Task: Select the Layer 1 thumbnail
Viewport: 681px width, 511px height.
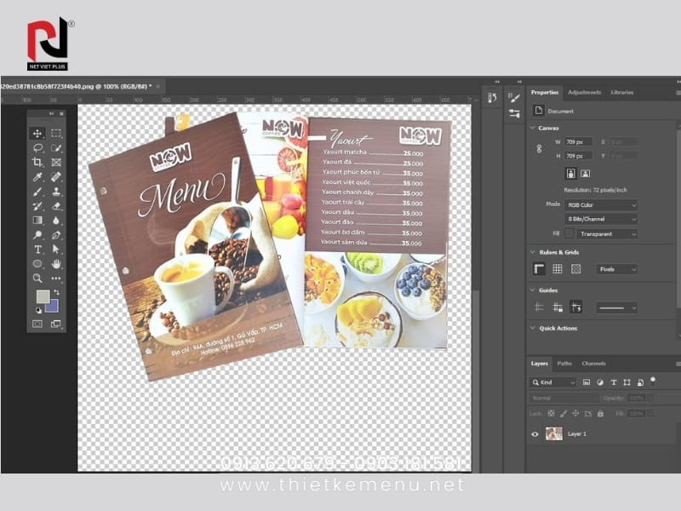Action: (554, 433)
